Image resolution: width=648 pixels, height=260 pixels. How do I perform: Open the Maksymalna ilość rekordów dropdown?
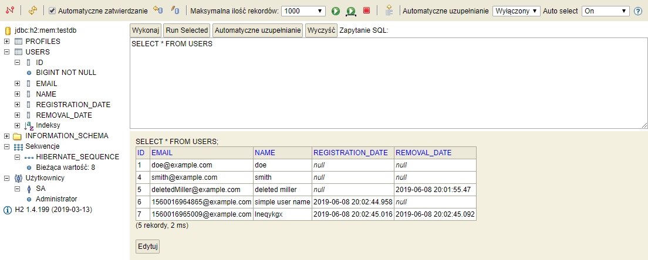(303, 11)
